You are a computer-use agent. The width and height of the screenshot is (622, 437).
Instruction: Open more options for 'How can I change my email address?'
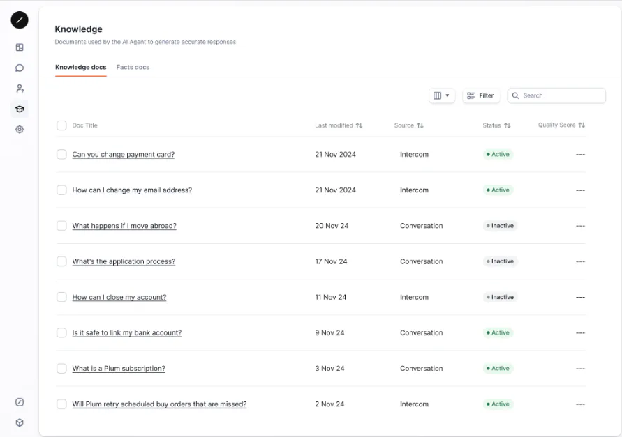coord(580,190)
